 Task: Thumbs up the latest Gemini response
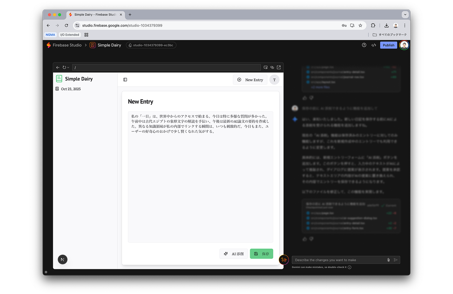click(x=305, y=239)
